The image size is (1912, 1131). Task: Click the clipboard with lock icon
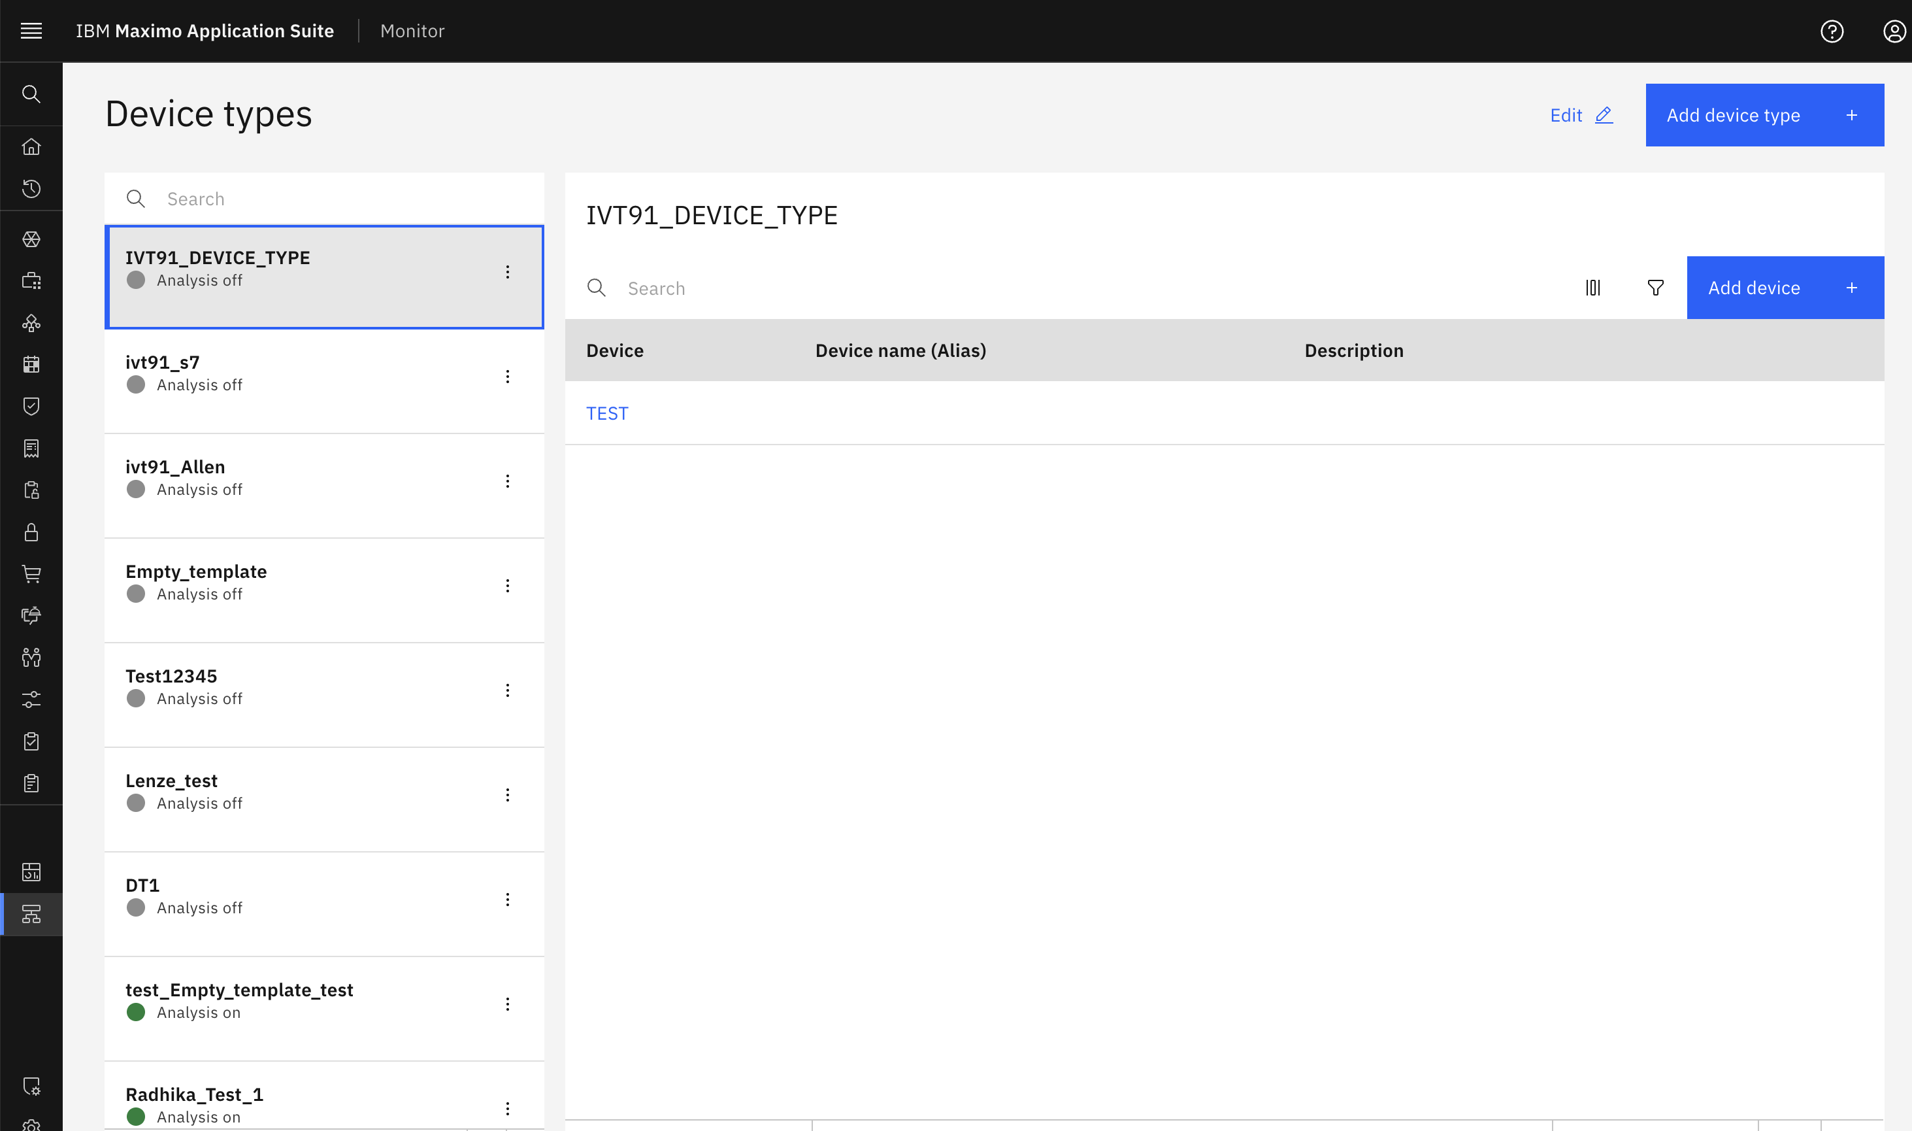pos(31,490)
